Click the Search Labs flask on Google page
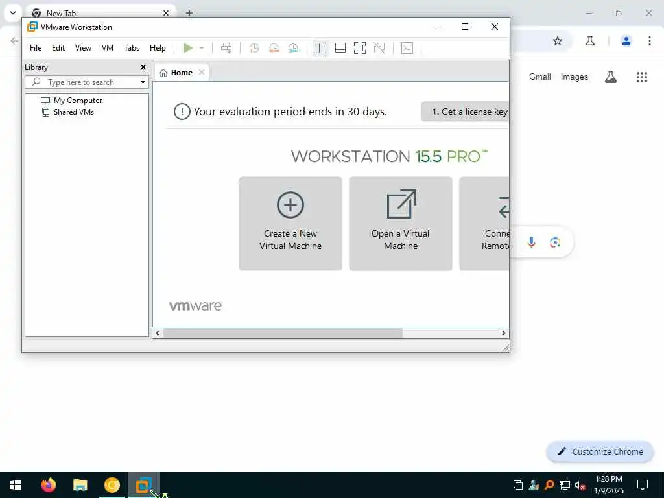This screenshot has height=498, width=664. point(611,77)
